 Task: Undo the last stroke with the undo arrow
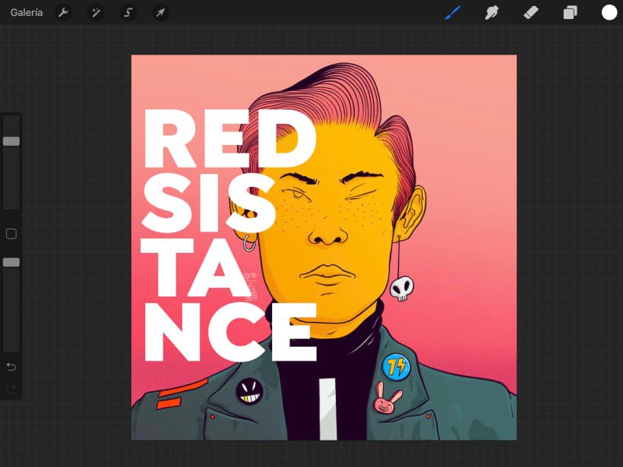pos(11,367)
